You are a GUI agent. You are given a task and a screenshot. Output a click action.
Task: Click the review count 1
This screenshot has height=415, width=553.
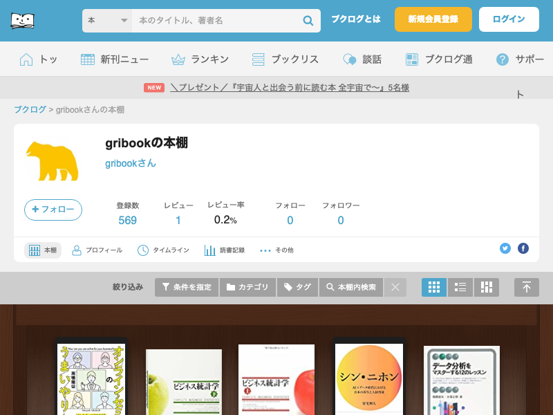click(178, 220)
